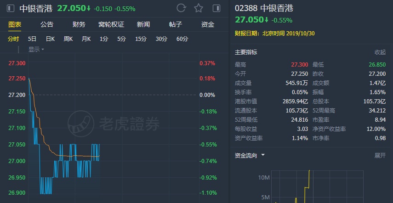
Task: Expand the 资金流向 section with 展开
Action: 380,155
